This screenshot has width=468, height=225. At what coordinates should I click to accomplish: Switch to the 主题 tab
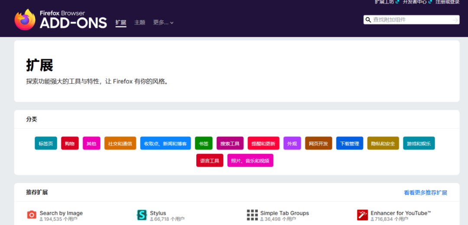[140, 22]
